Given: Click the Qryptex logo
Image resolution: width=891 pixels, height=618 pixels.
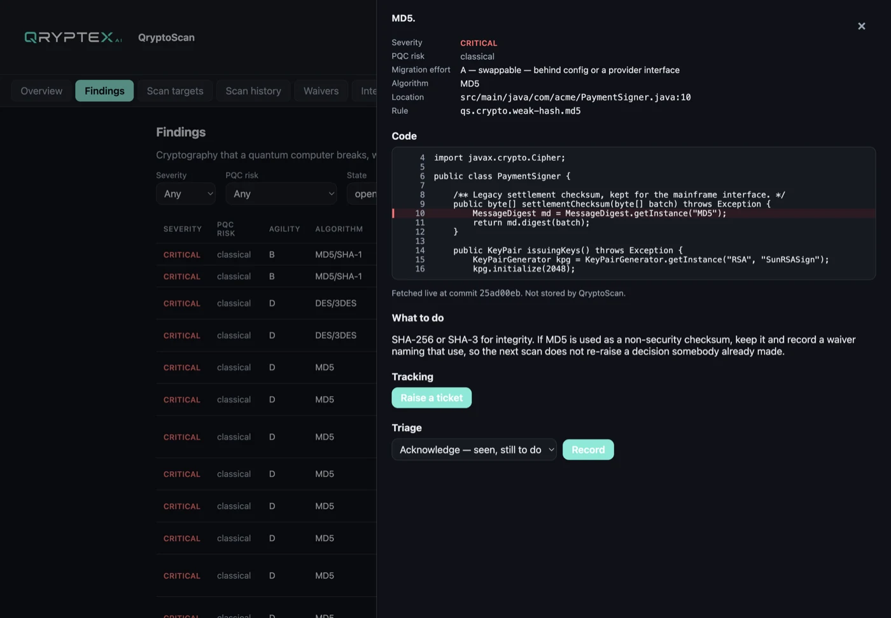Looking at the screenshot, I should click(73, 38).
